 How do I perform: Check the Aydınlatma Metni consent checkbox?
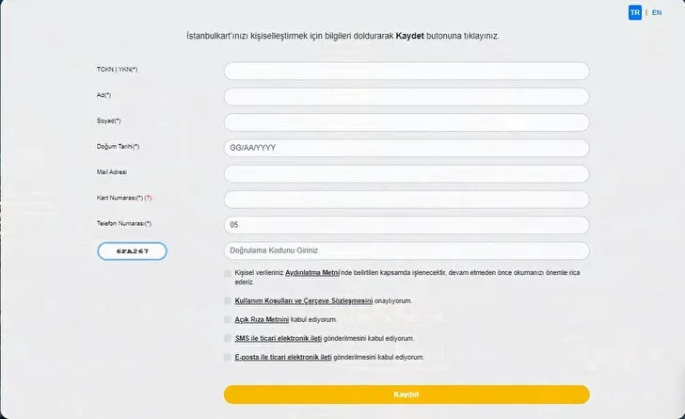228,272
